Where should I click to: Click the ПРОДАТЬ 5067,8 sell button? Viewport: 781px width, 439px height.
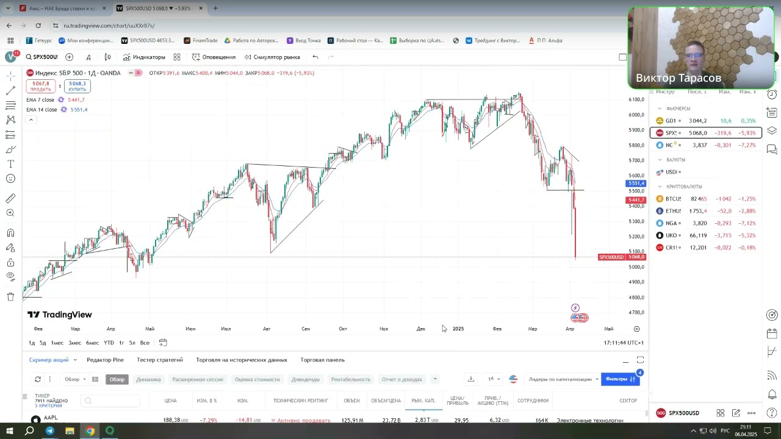[41, 86]
